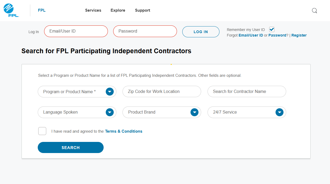Select the FPL header link

pos(42,10)
